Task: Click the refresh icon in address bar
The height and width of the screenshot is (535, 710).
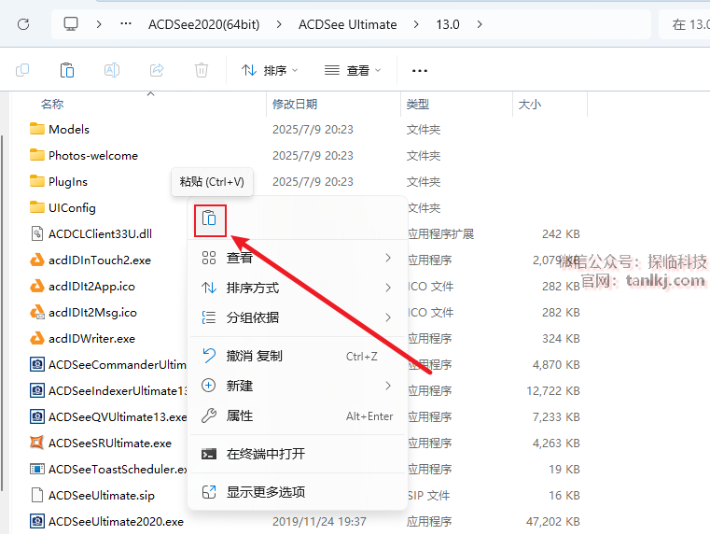Action: (x=23, y=24)
